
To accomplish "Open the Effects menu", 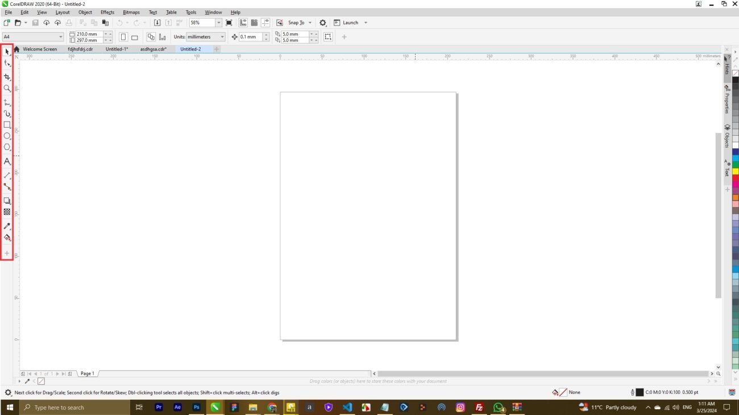I will pos(107,12).
